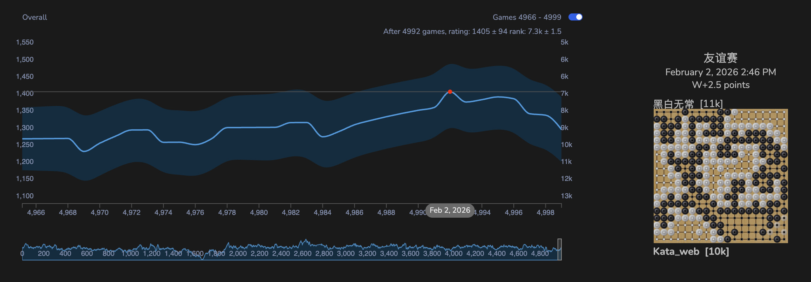Click the 友谊赛 game title
Screen dimensions: 811x282
[720, 58]
